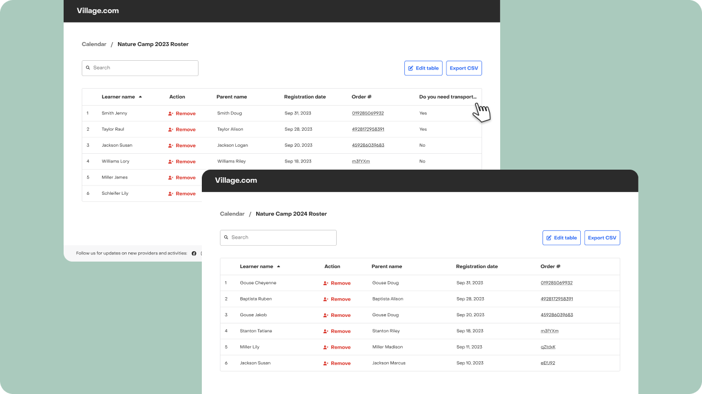Image resolution: width=702 pixels, height=394 pixels.
Task: Click Edit table in 2024 roster window
Action: tap(562, 238)
